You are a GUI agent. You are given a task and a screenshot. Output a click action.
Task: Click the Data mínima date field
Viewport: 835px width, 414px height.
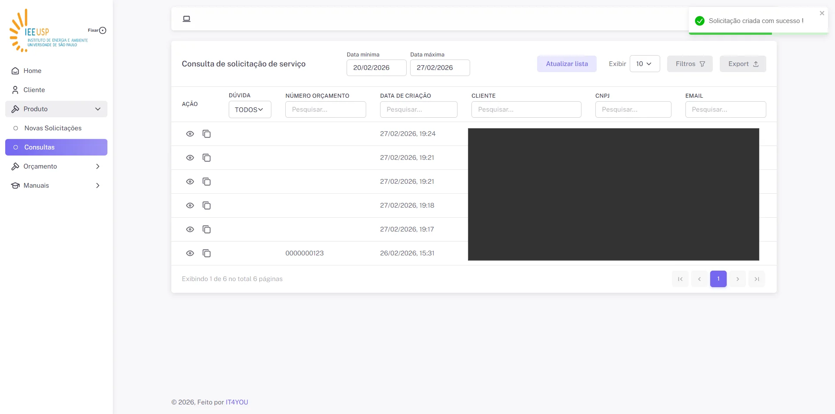(377, 68)
